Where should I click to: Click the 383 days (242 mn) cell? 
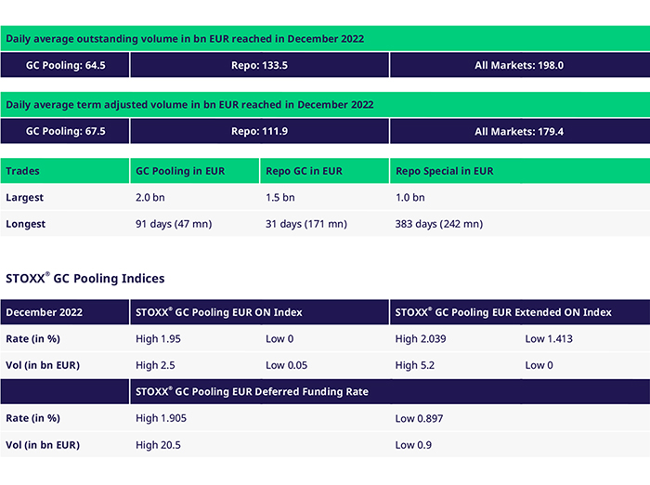(438, 224)
